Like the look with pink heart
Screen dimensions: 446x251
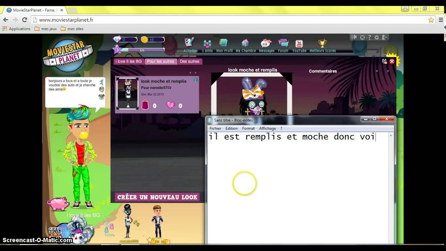[171, 105]
